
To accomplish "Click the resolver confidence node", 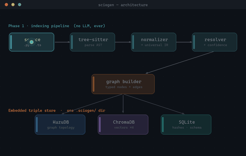I will tap(214, 42).
